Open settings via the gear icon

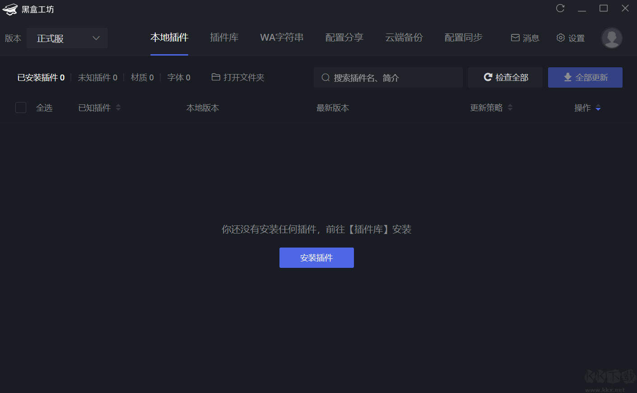point(561,38)
